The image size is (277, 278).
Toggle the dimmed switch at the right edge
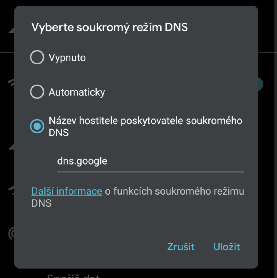pos(260,84)
